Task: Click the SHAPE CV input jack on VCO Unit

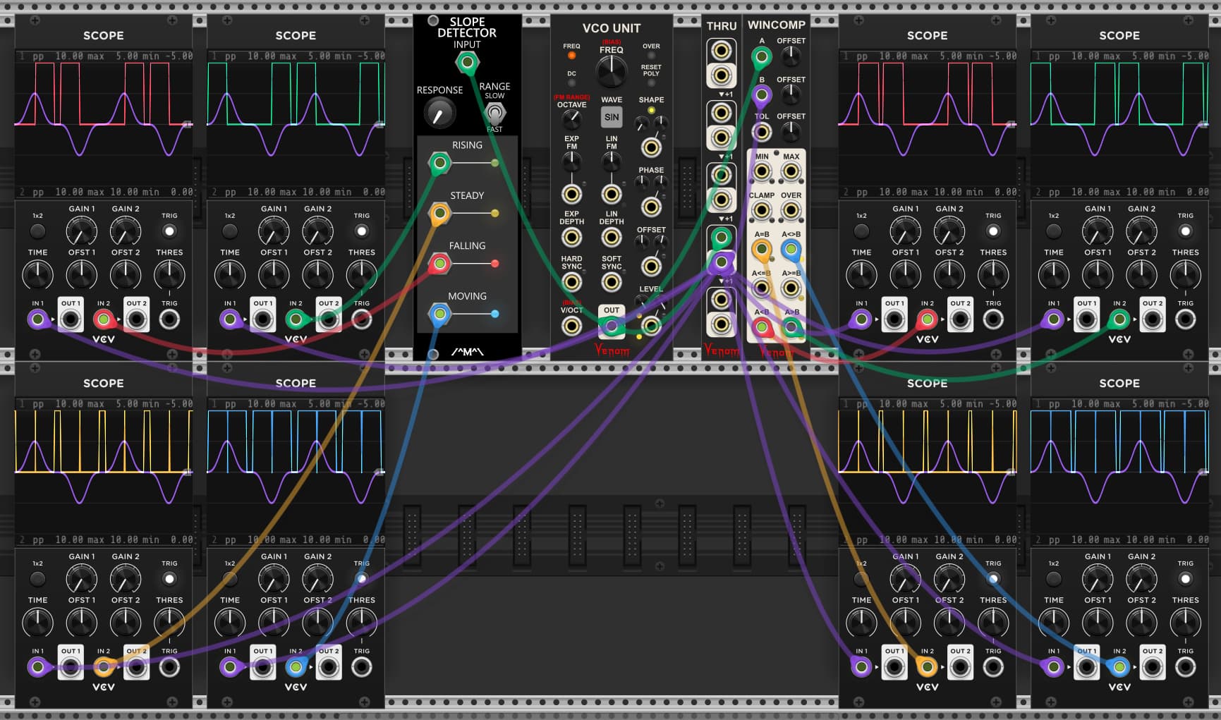Action: (651, 147)
